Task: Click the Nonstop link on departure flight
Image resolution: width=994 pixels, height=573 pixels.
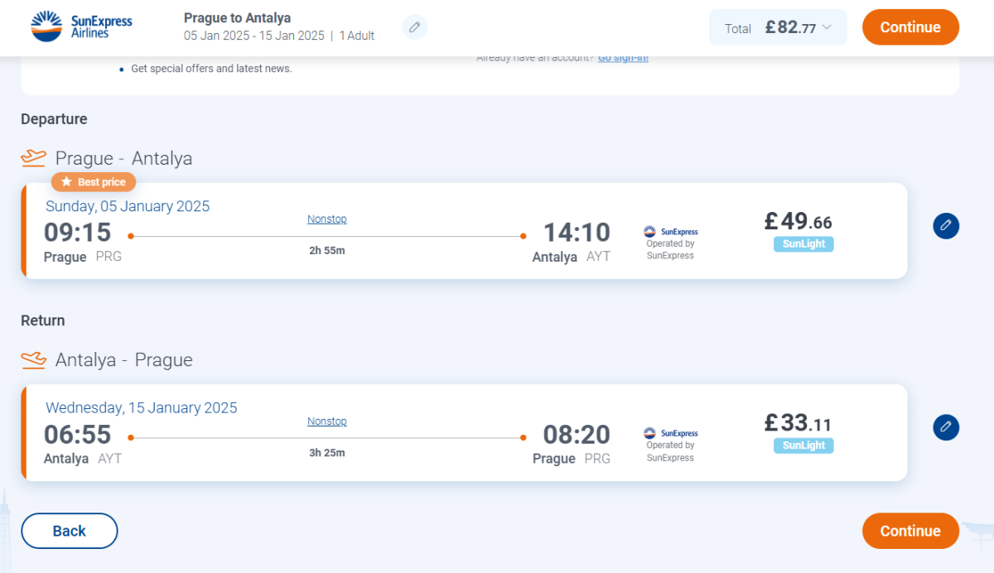Action: point(327,219)
